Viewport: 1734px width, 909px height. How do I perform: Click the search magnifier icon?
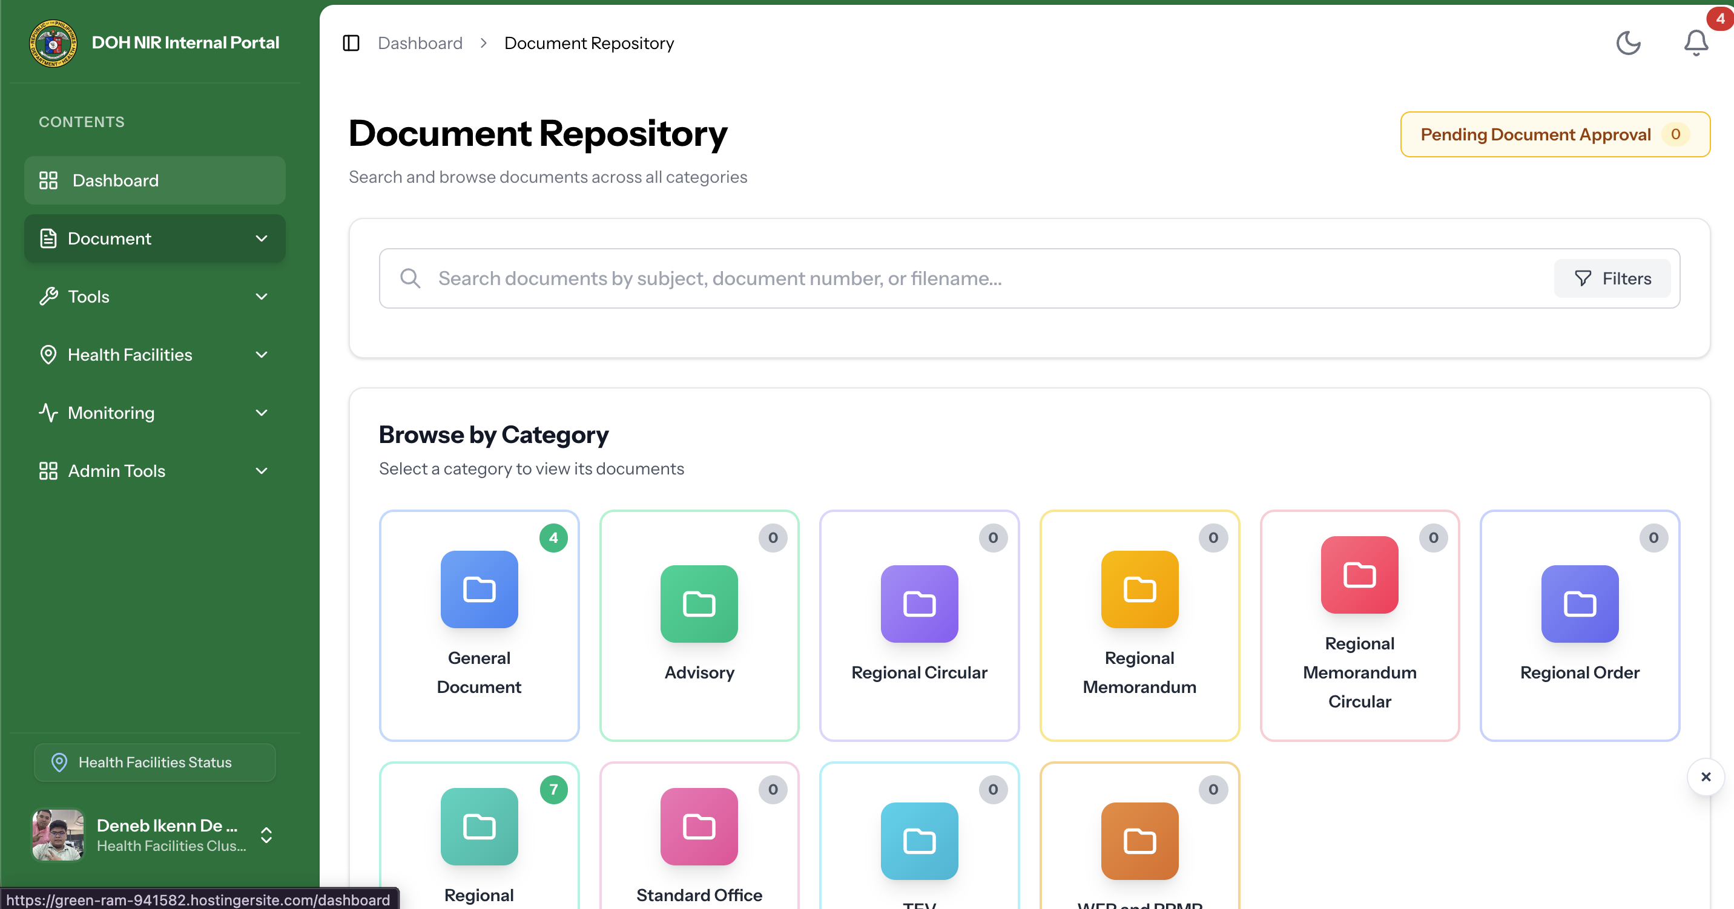click(x=410, y=278)
